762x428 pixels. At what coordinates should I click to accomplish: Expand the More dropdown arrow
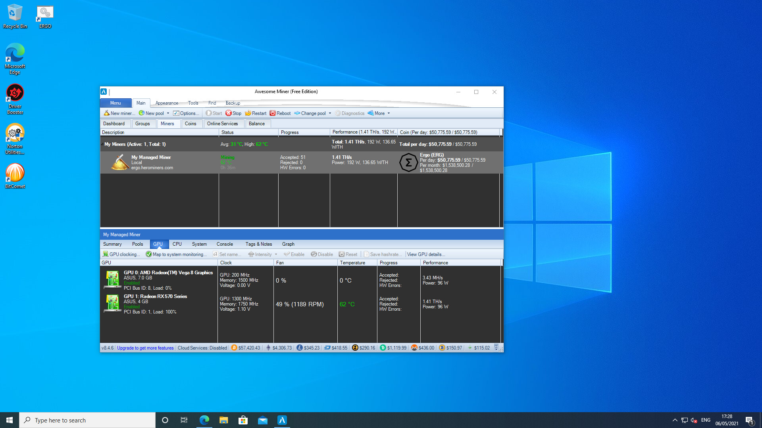pyautogui.click(x=389, y=113)
